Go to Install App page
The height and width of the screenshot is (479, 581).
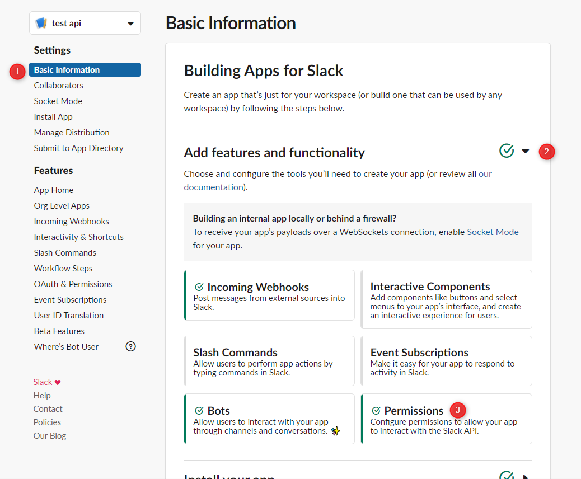[53, 117]
